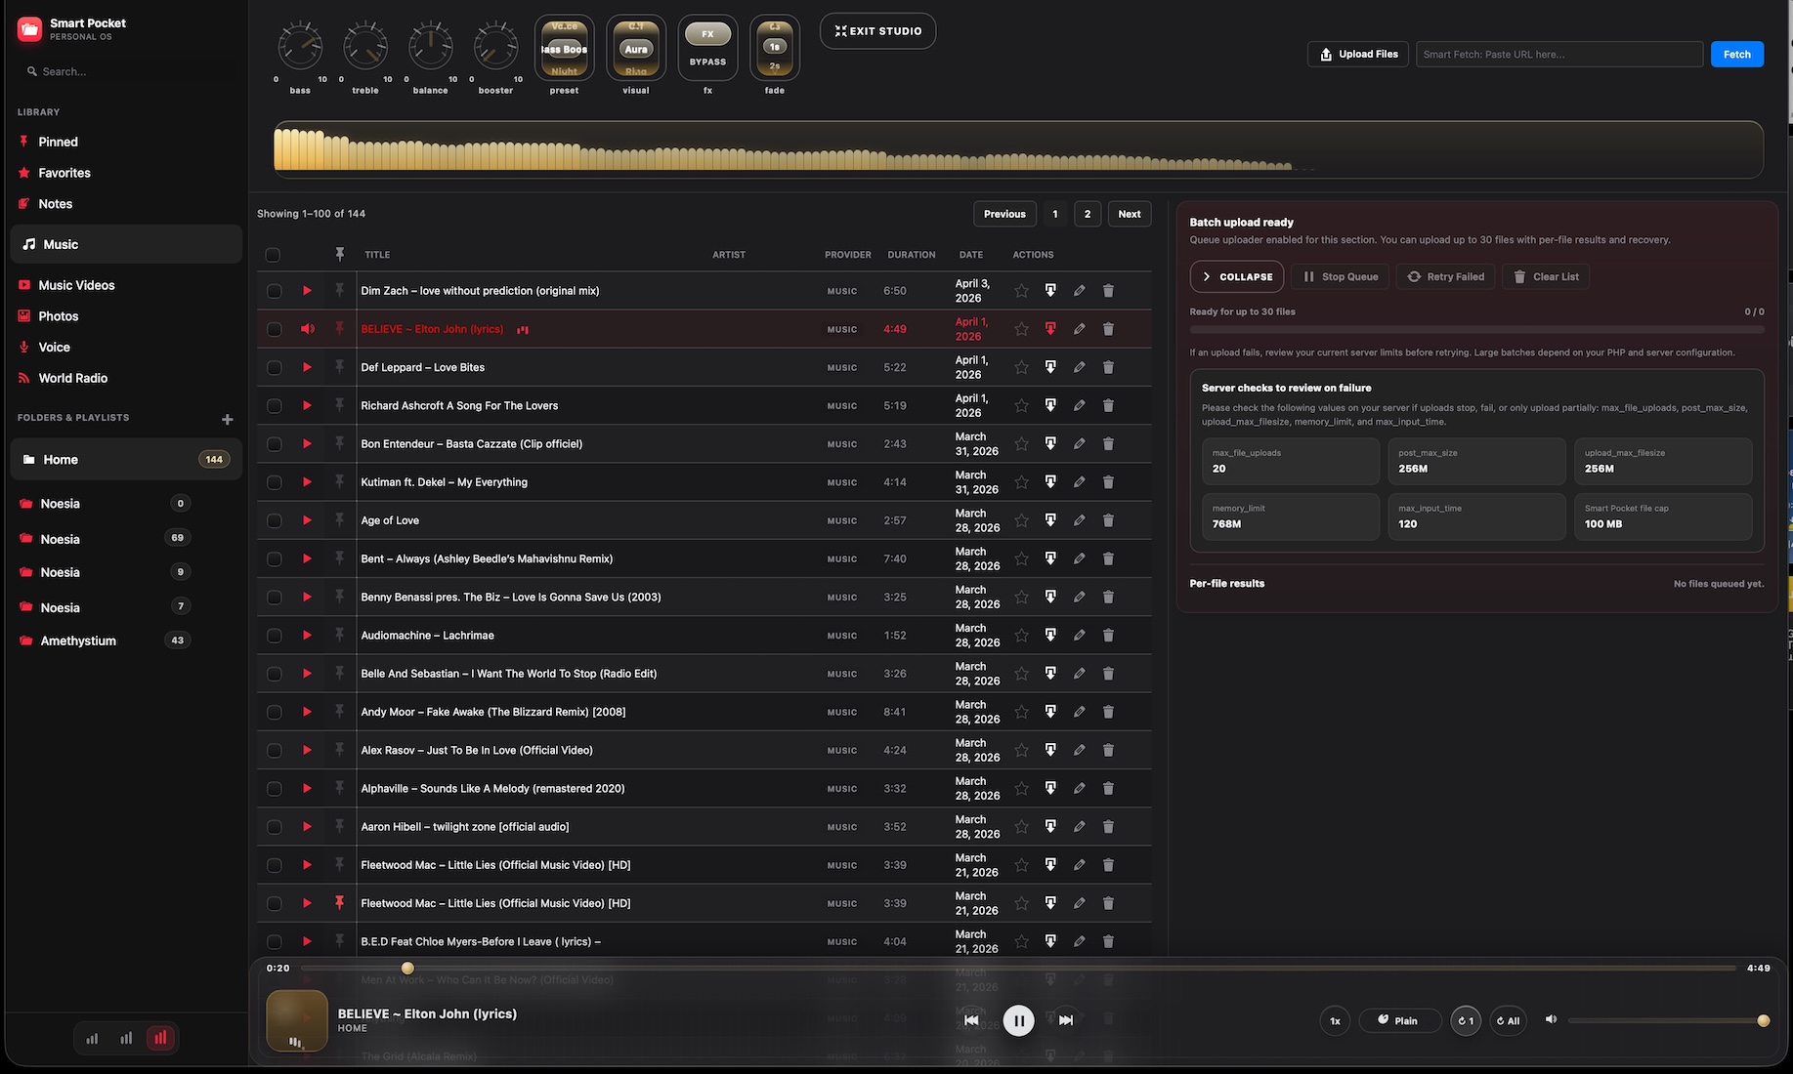Add a new folder or playlist
Image resolution: width=1793 pixels, height=1074 pixels.
(x=227, y=419)
